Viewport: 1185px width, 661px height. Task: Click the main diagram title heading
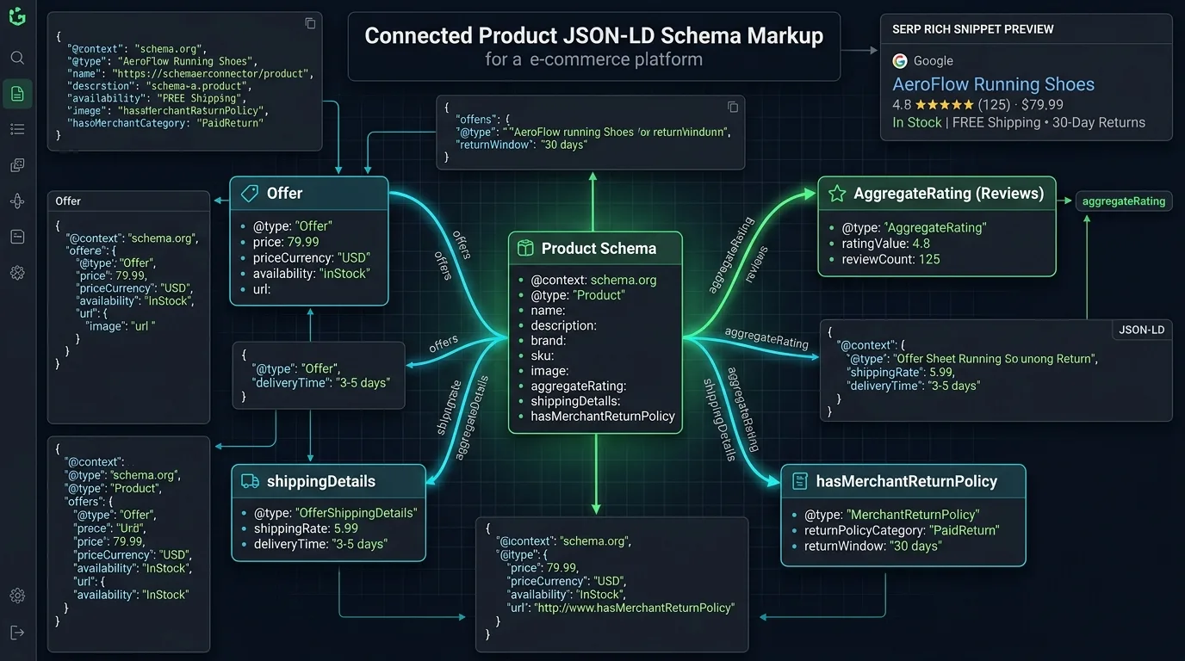594,36
